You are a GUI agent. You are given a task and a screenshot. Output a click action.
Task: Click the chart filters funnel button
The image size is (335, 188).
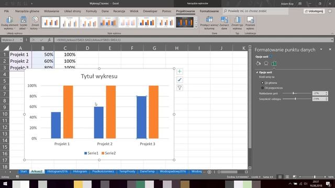(180, 88)
